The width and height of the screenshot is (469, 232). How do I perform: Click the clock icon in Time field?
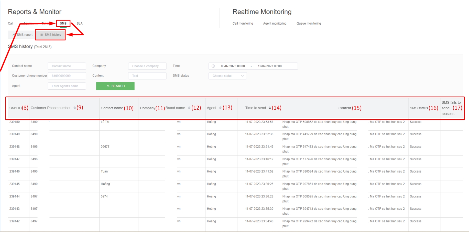tap(213, 66)
